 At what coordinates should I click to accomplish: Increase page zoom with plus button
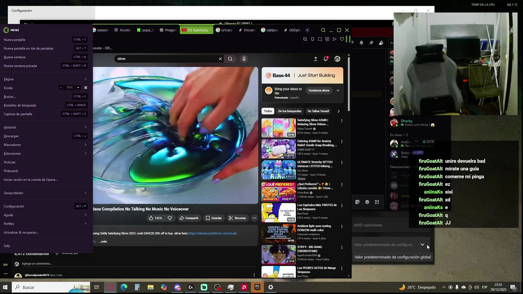[78, 88]
